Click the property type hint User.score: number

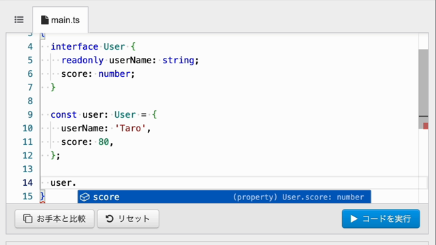click(x=323, y=197)
